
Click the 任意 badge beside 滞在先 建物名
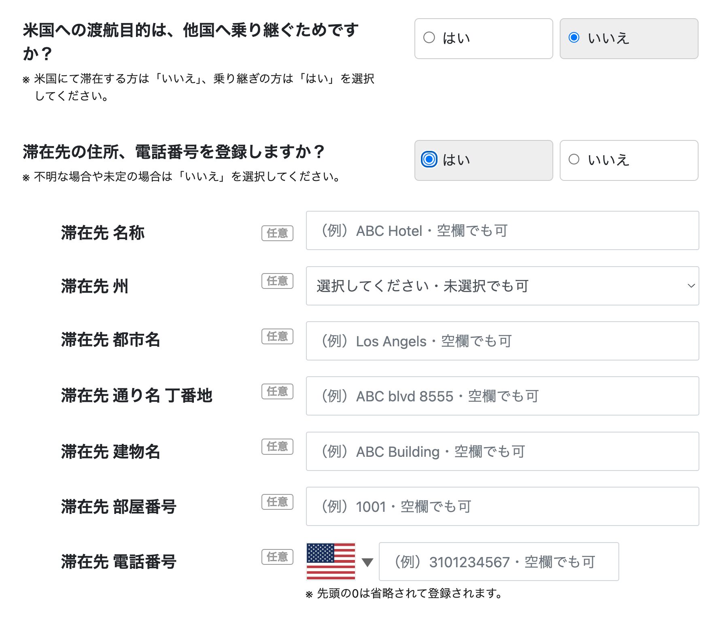click(x=277, y=447)
